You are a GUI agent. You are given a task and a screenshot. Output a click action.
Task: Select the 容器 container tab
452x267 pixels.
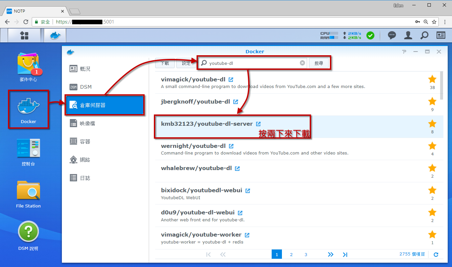pyautogui.click(x=105, y=142)
